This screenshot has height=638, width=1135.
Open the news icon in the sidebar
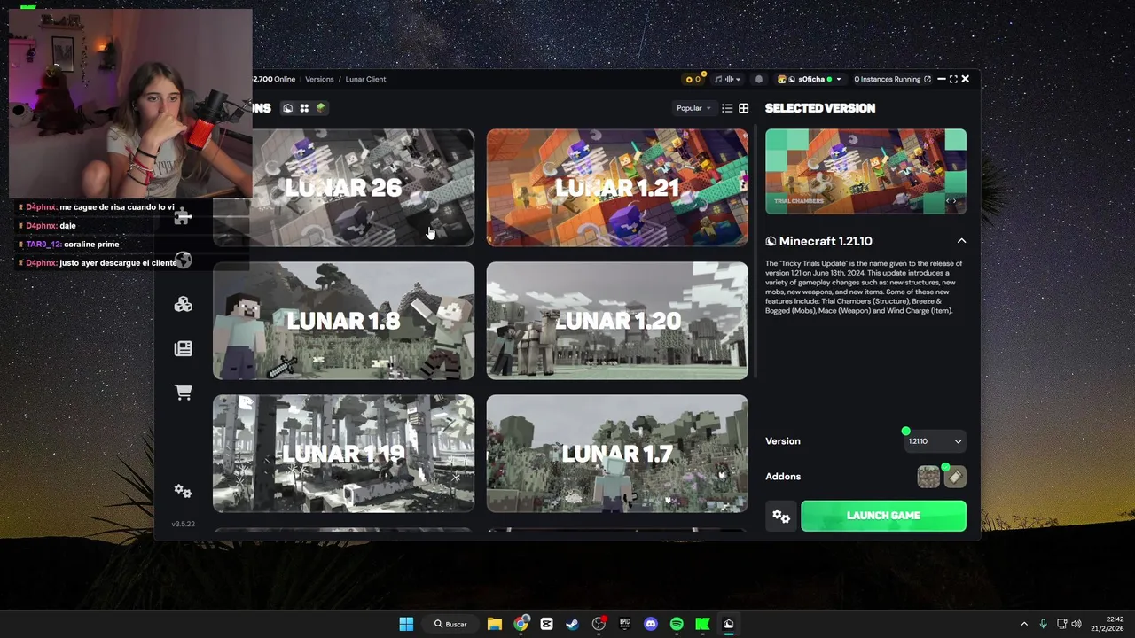(183, 348)
